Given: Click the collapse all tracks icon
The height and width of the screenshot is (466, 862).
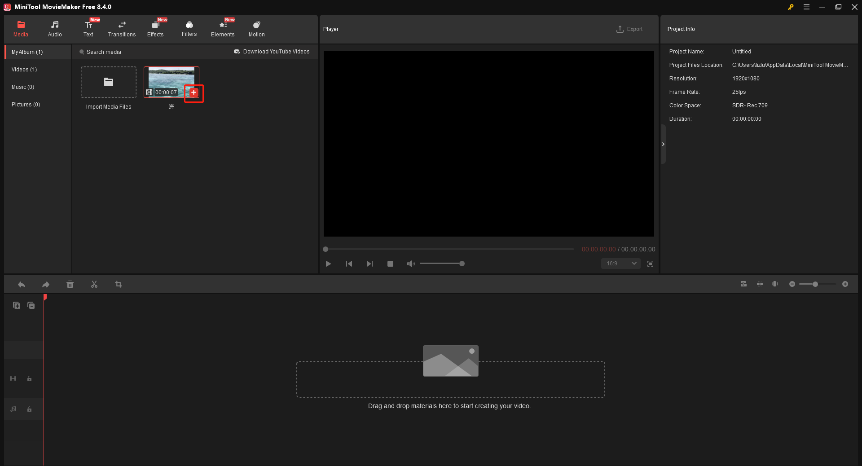Looking at the screenshot, I should point(31,305).
